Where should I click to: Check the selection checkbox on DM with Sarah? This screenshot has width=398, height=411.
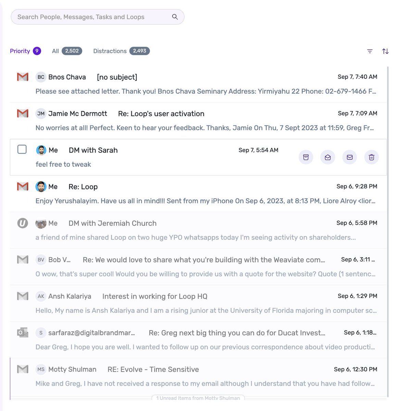click(22, 149)
